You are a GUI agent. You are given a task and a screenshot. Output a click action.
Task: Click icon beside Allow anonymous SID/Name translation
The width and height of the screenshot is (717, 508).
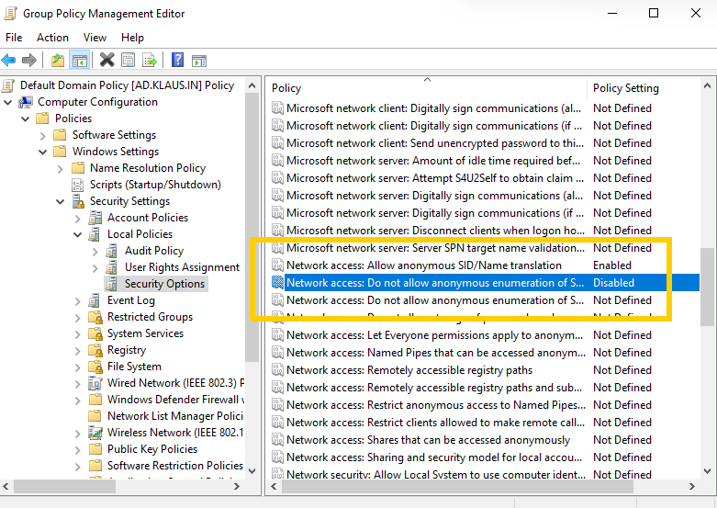277,265
